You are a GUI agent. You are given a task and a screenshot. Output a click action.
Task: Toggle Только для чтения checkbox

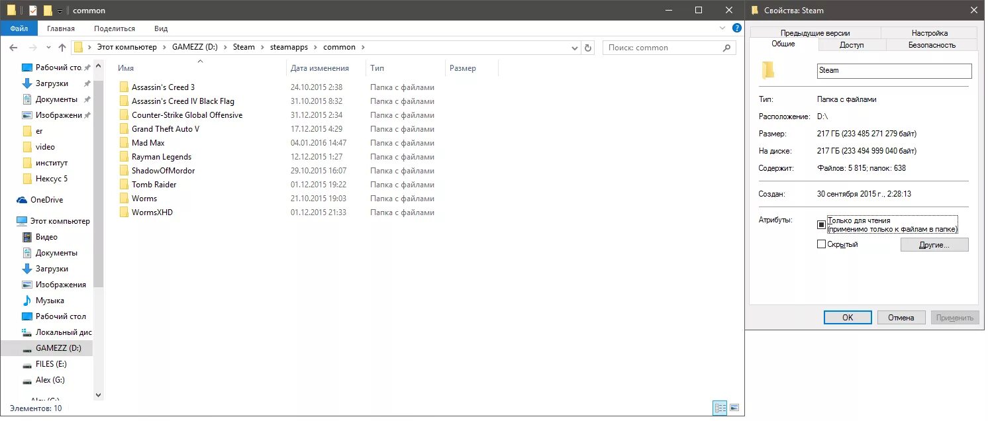click(821, 224)
